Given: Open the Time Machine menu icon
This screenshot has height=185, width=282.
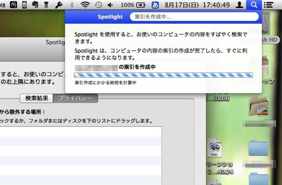Looking at the screenshot, I should [x=98, y=5].
